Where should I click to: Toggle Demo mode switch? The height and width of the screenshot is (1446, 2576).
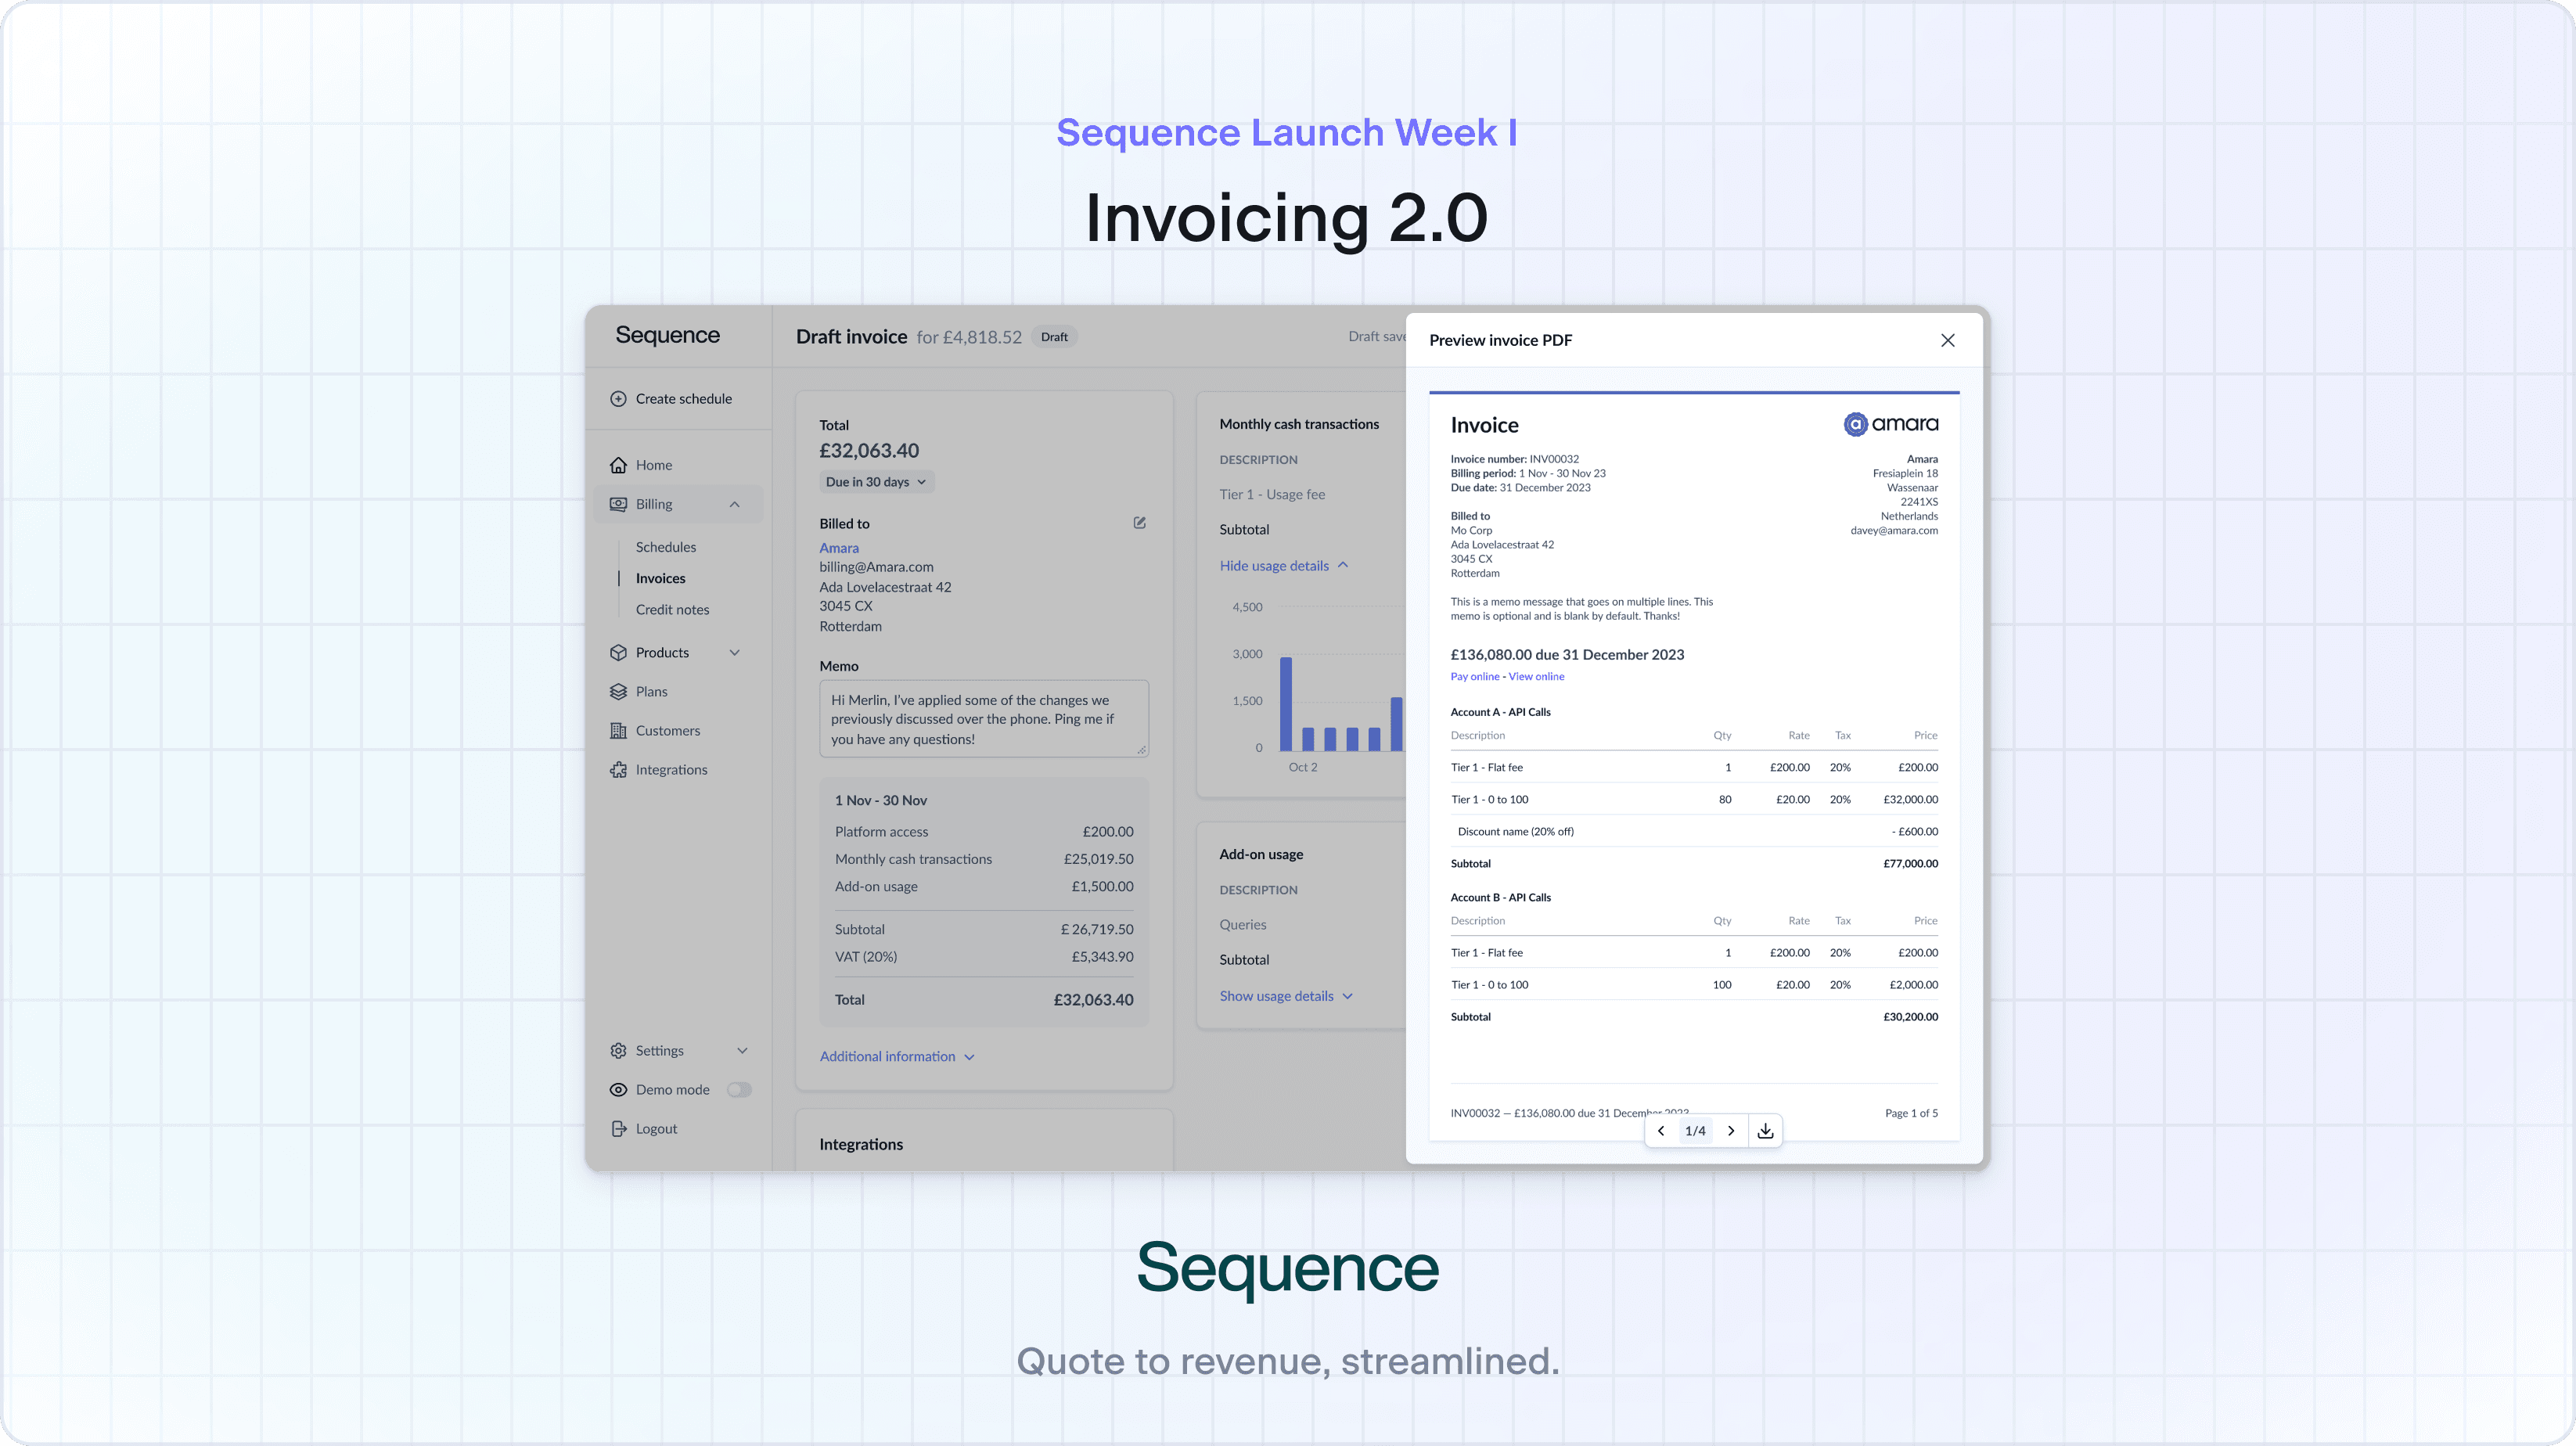point(739,1089)
